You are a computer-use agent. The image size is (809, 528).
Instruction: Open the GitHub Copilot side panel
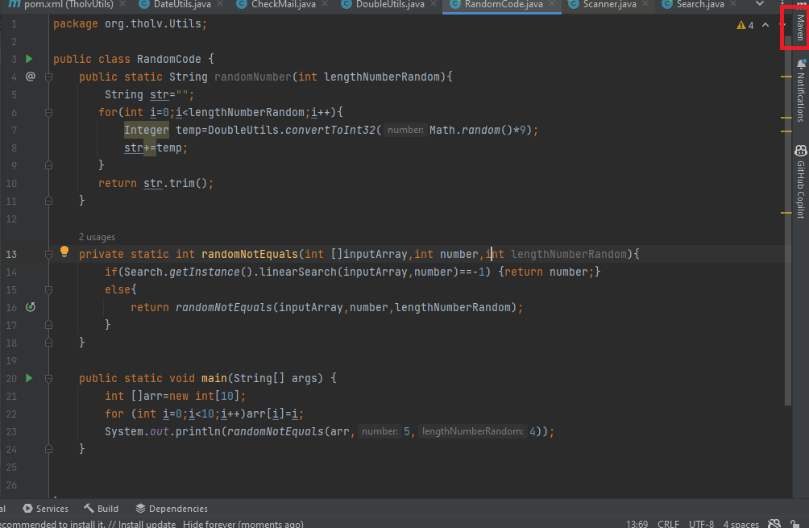pyautogui.click(x=801, y=181)
